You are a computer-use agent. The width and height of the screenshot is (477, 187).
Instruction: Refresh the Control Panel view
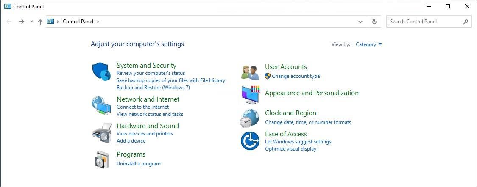tap(374, 22)
